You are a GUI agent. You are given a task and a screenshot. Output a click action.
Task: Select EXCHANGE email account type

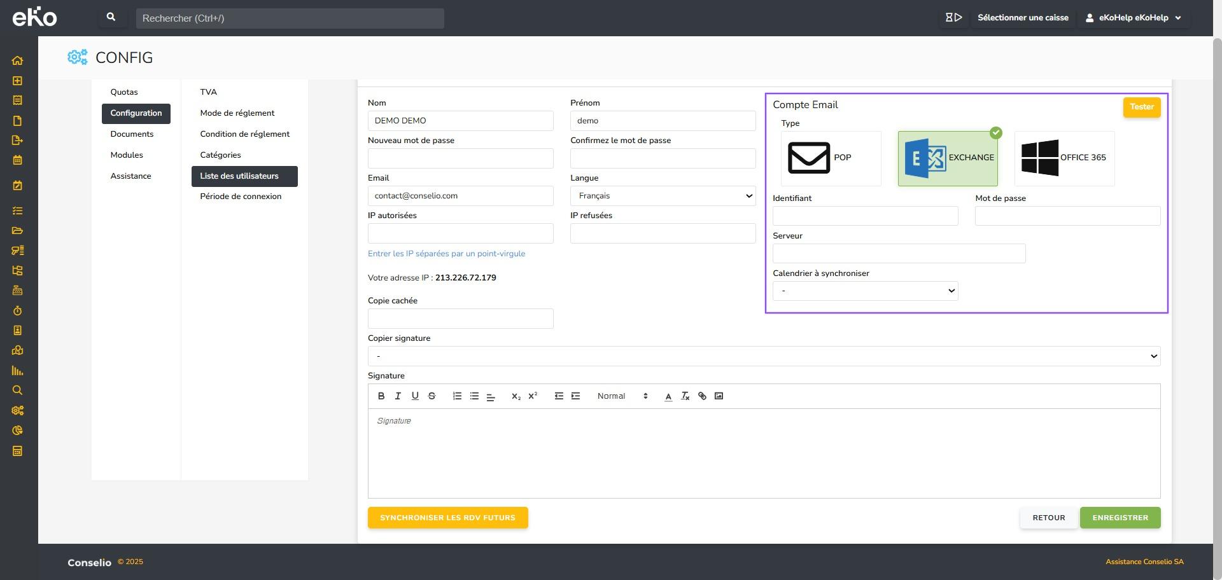(948, 158)
